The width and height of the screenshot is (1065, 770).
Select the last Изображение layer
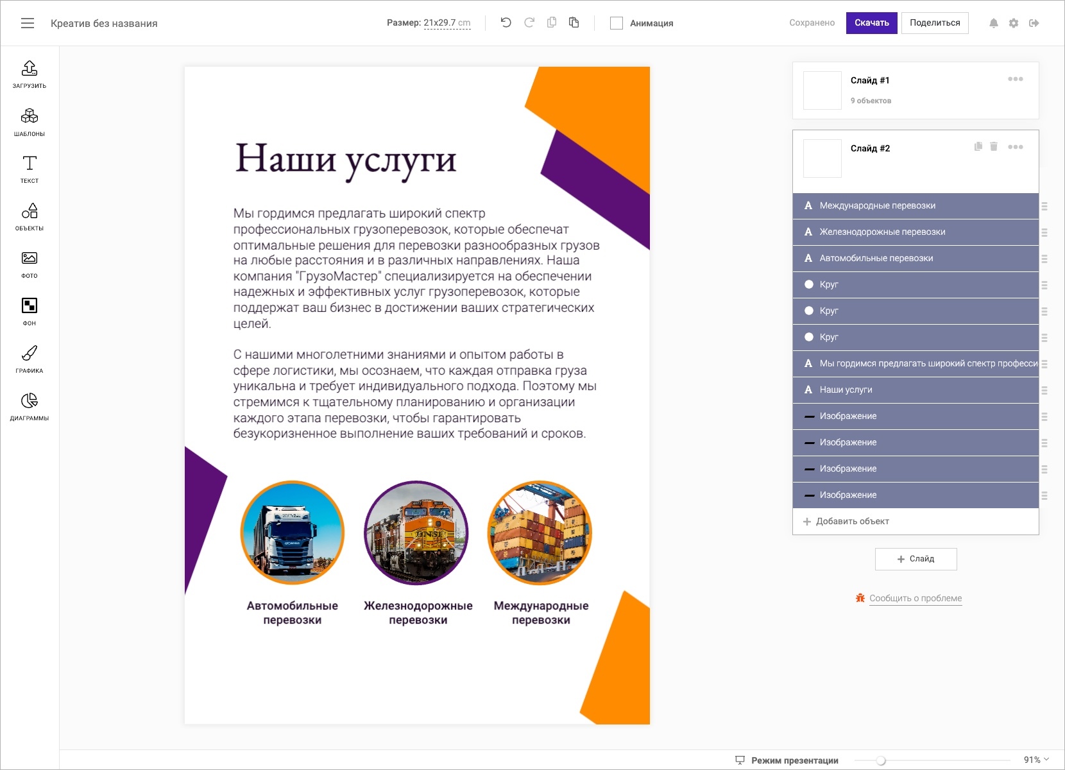[x=916, y=495]
